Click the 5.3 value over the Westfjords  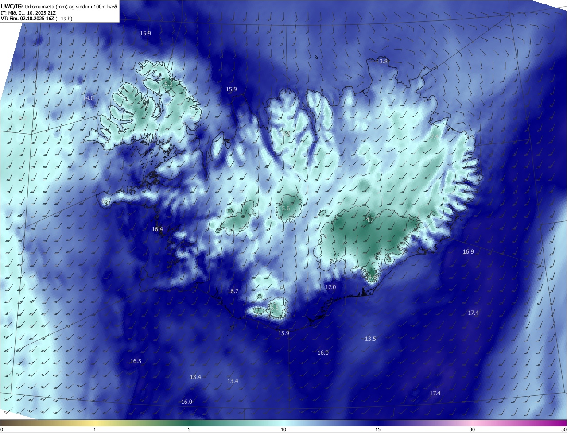(168, 84)
